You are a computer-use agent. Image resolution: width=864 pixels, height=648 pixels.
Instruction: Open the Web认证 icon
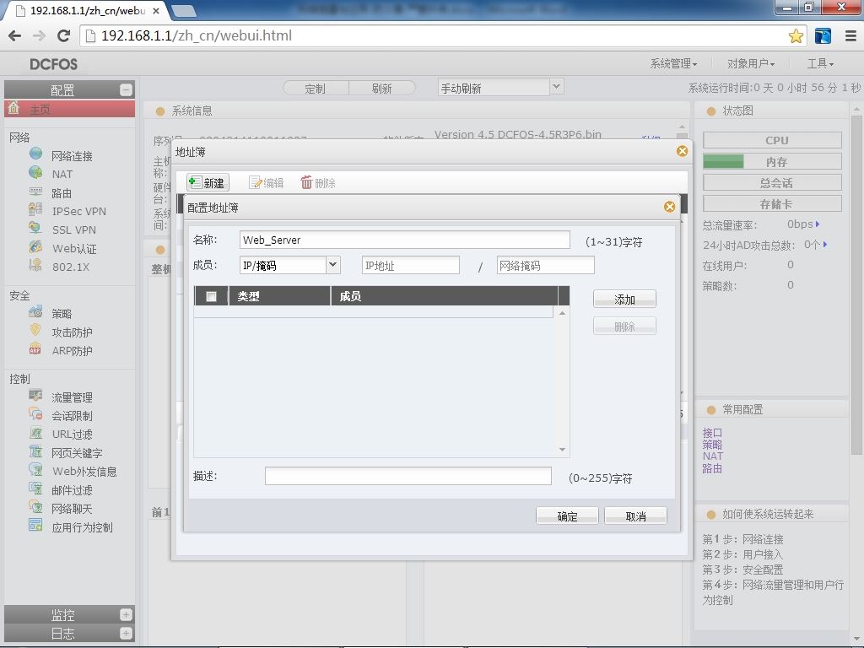tap(35, 247)
